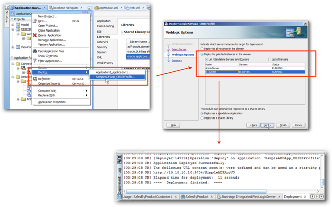Choose SampleADFApp_OBIEEProfile... in Deploy submenu
Viewport: 332px width, 207px height.
[117, 77]
